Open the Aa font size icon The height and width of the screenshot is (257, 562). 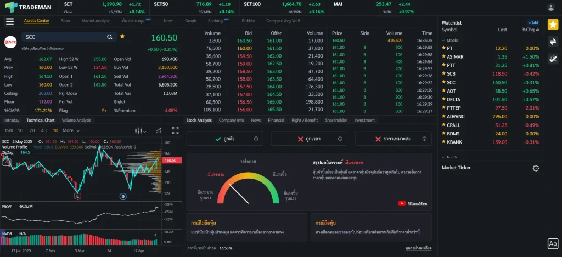click(553, 244)
